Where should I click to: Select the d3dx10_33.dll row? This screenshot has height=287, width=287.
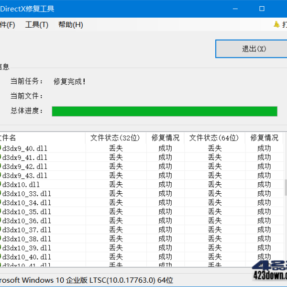tap(142, 193)
